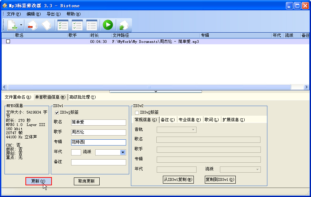
Task: Click the export icon with green arrow
Action: [x=123, y=25]
